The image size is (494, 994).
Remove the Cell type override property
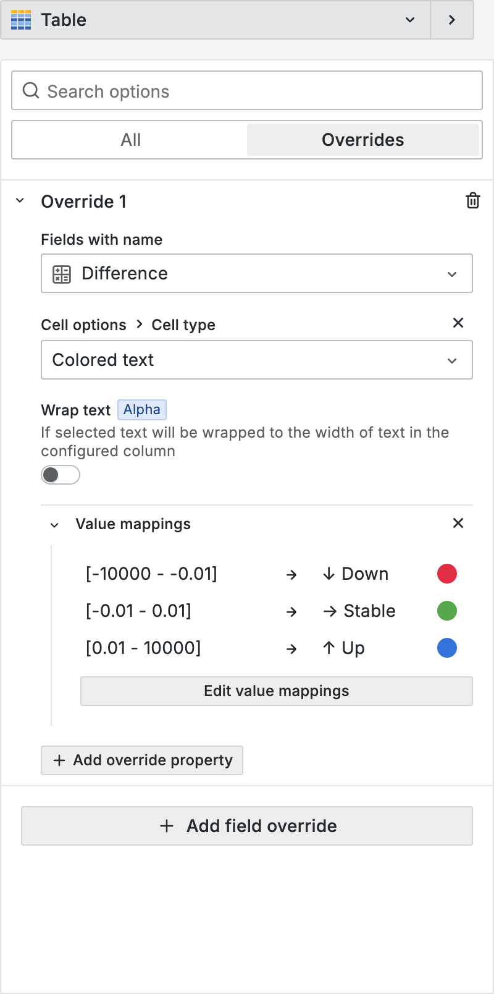tap(458, 323)
